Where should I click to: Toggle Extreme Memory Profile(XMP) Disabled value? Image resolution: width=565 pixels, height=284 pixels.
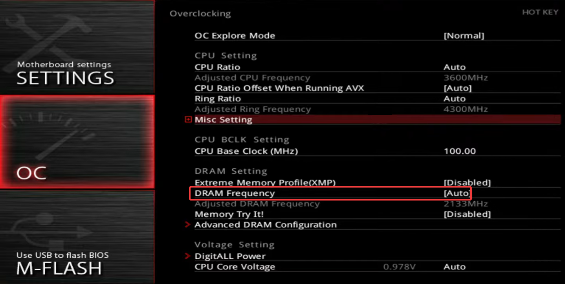[467, 183]
